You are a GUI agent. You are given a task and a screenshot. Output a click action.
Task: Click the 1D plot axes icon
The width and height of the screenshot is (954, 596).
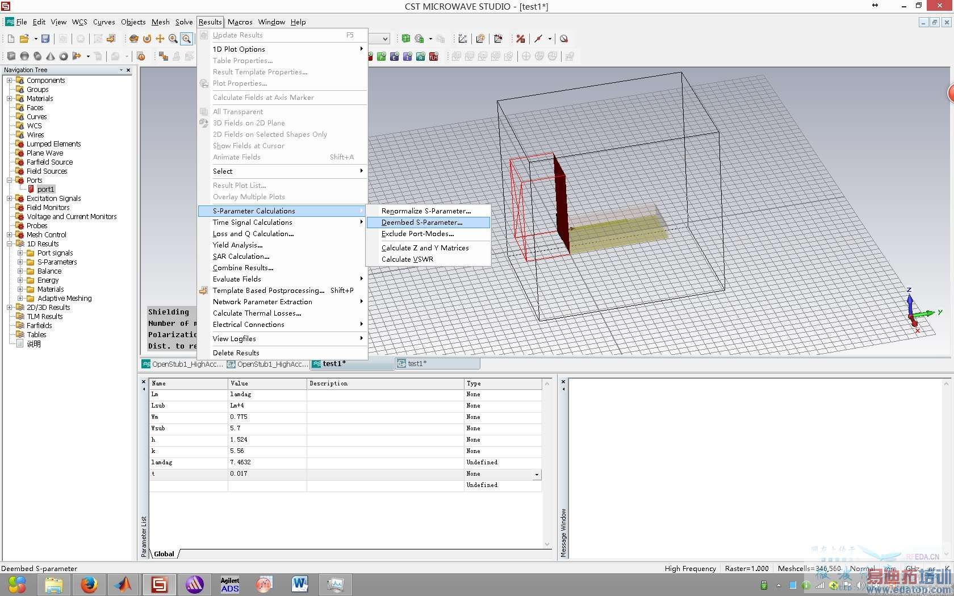tap(463, 39)
